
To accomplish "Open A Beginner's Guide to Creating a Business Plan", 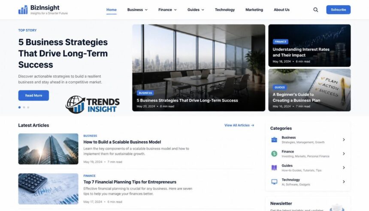I will 296,98.
